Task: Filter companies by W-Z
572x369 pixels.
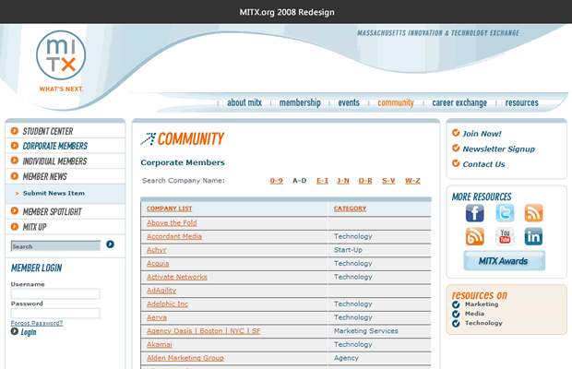Action: [412, 181]
